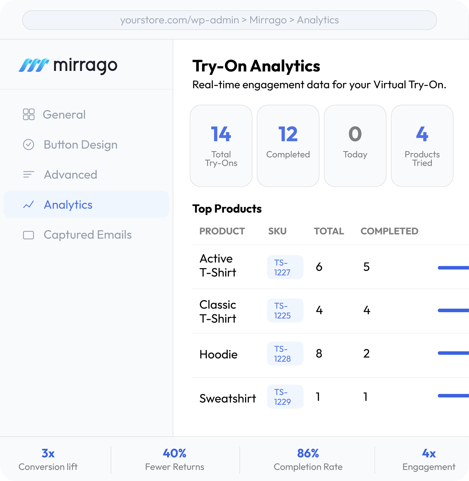Click the COMPLETED column header
Image resolution: width=469 pixels, height=481 pixels.
pos(389,231)
